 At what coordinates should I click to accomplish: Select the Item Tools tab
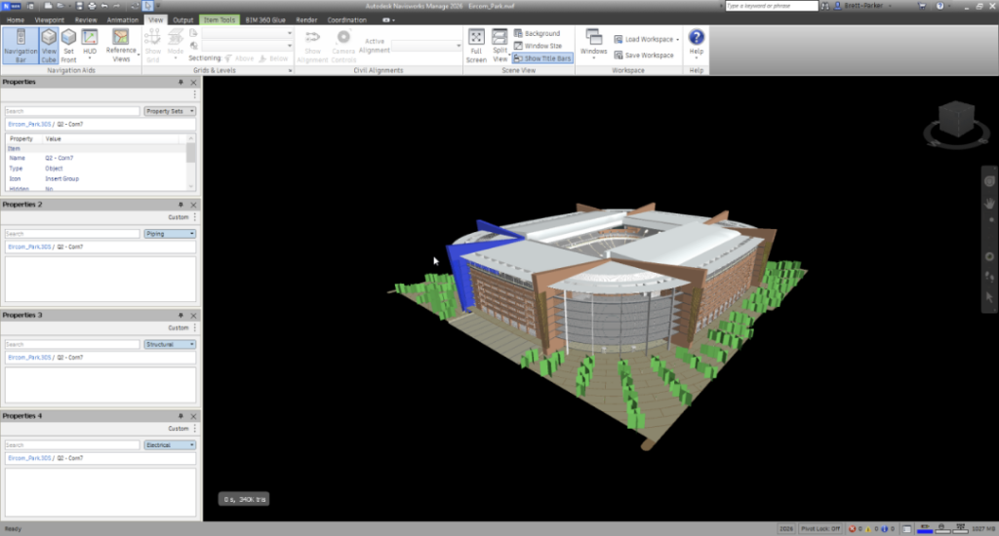click(220, 19)
